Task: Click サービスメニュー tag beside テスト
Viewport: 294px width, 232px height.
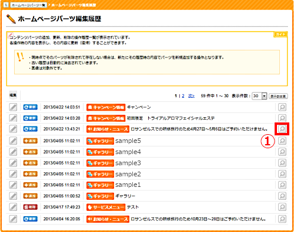Action: [x=106, y=207]
